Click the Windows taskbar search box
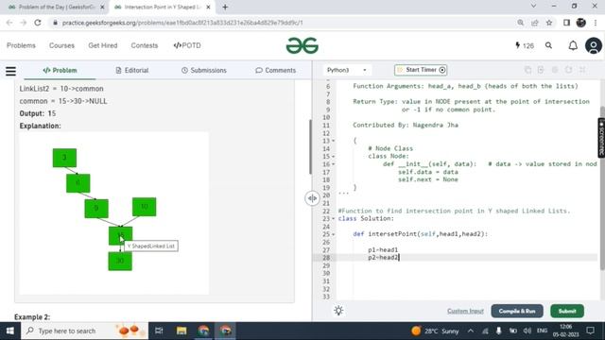605x340 pixels. coord(84,331)
